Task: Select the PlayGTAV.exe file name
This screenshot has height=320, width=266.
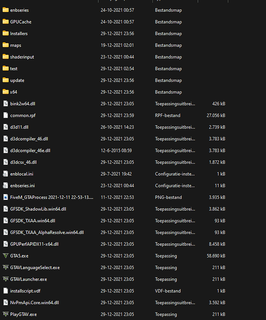Action: click(x=24, y=314)
